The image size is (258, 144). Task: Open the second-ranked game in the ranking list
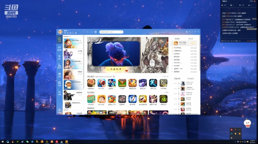point(184,48)
